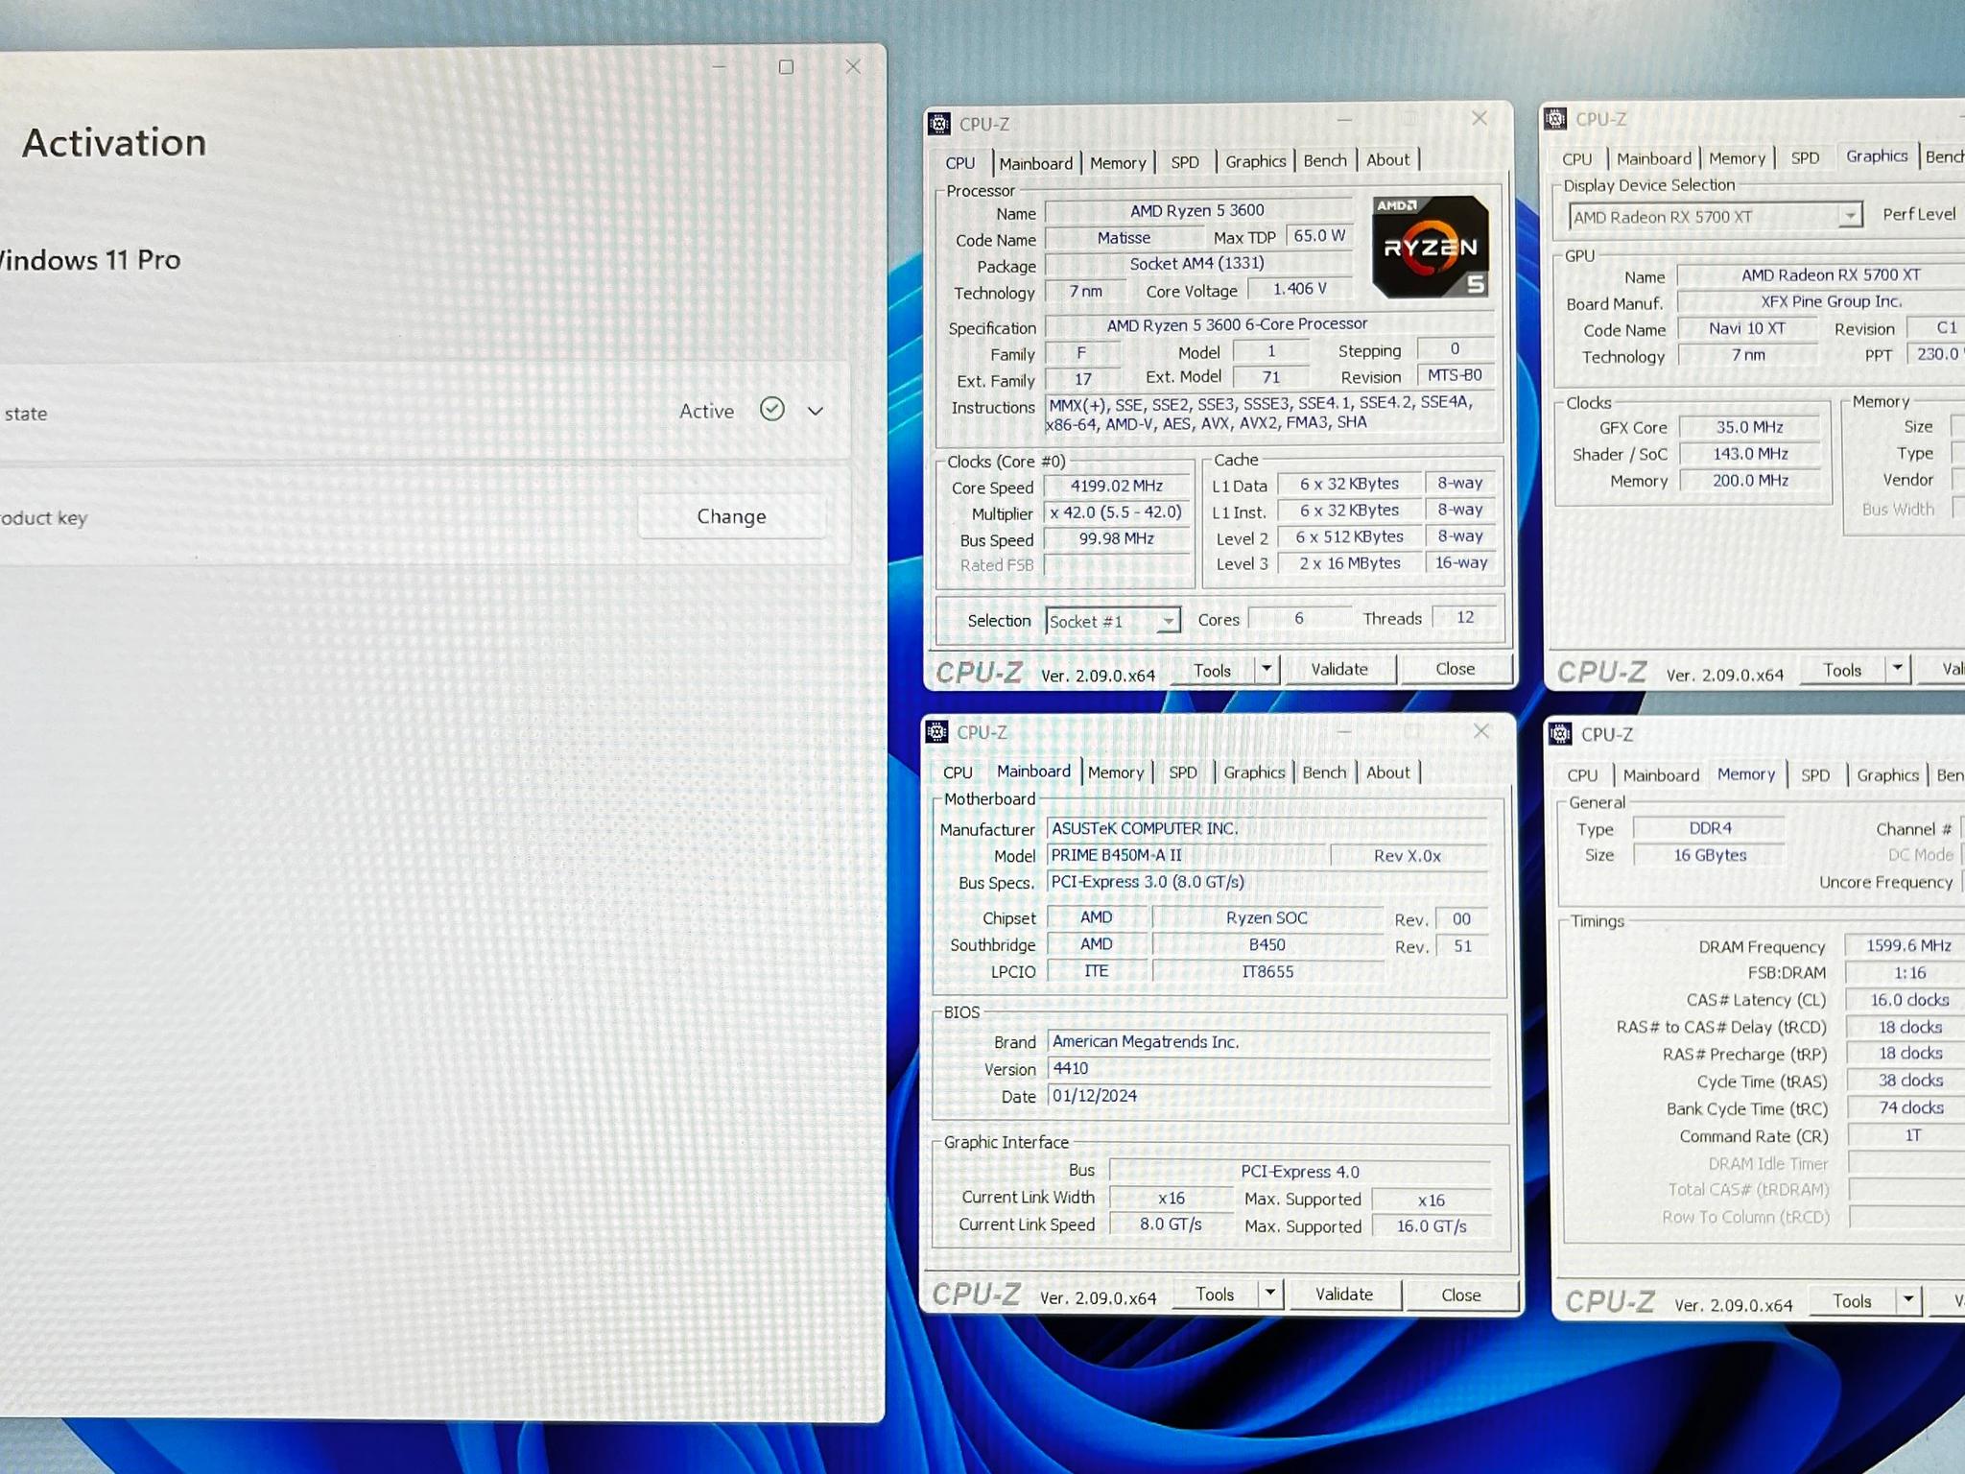Viewport: 1965px width, 1474px height.
Task: Click Change product key button
Action: 731,516
